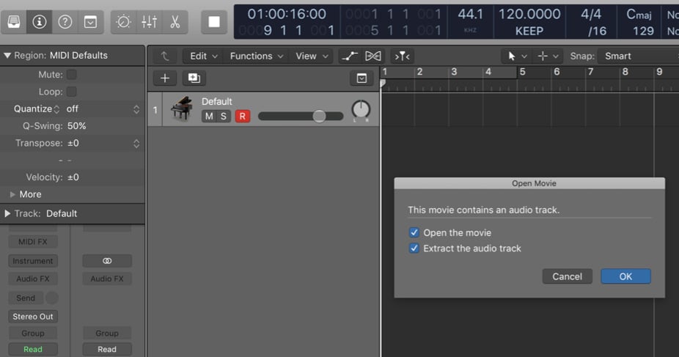Add a new track with plus button
The width and height of the screenshot is (679, 357).
[165, 78]
